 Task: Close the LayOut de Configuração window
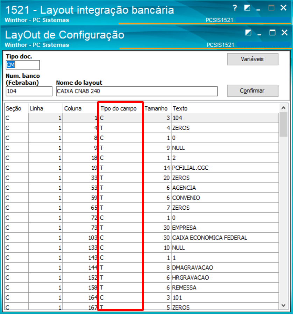tap(285, 33)
